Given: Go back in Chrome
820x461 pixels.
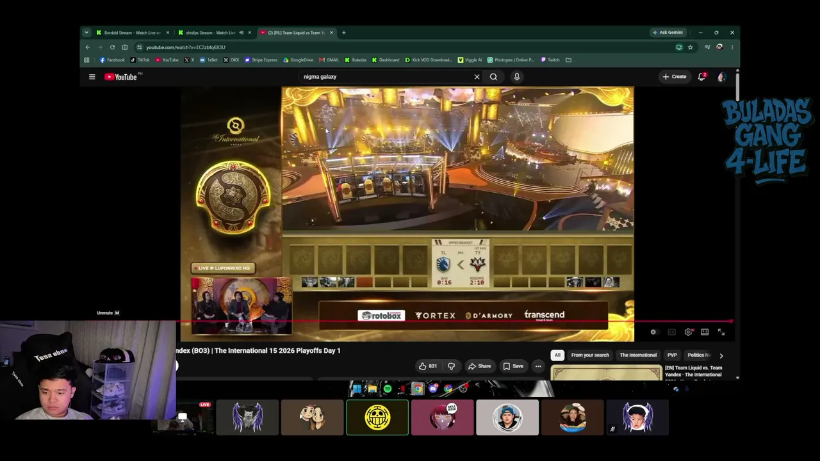Looking at the screenshot, I should pyautogui.click(x=88, y=47).
